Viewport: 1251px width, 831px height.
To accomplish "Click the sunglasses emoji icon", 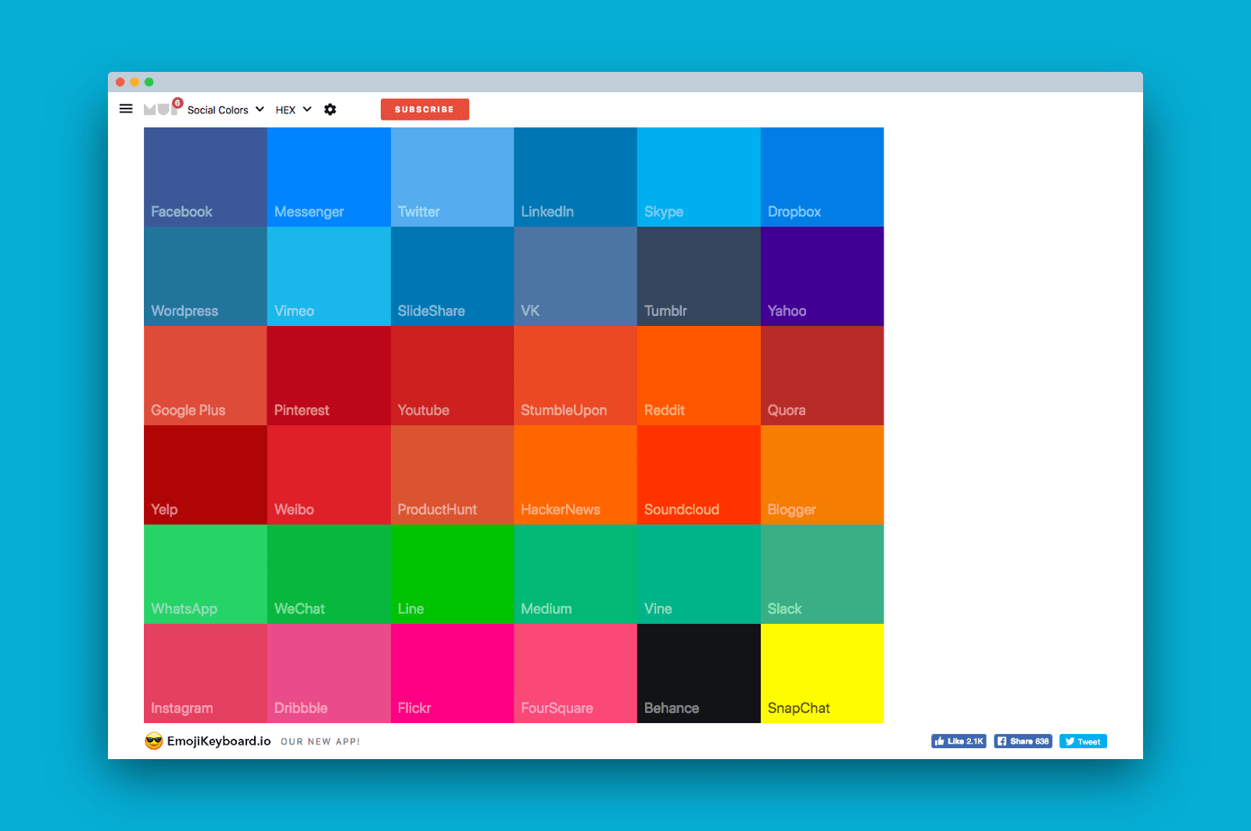I will tap(154, 741).
